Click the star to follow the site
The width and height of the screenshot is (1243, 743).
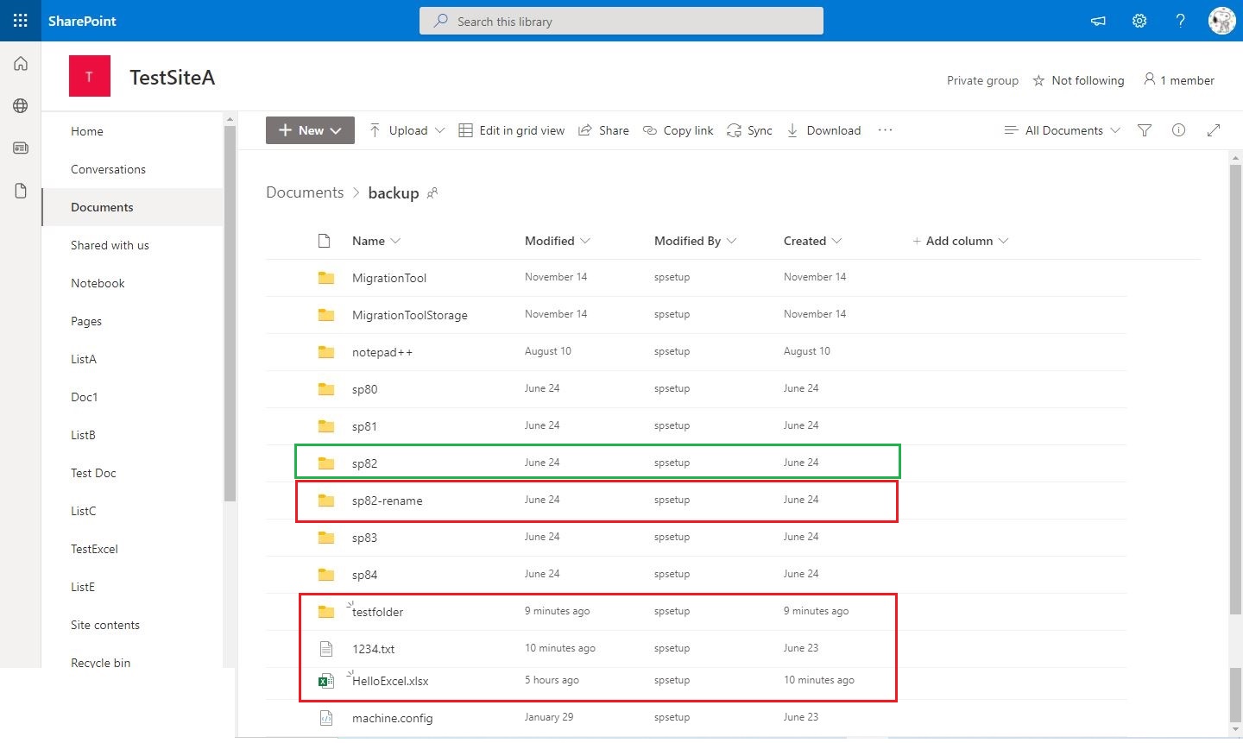point(1039,80)
